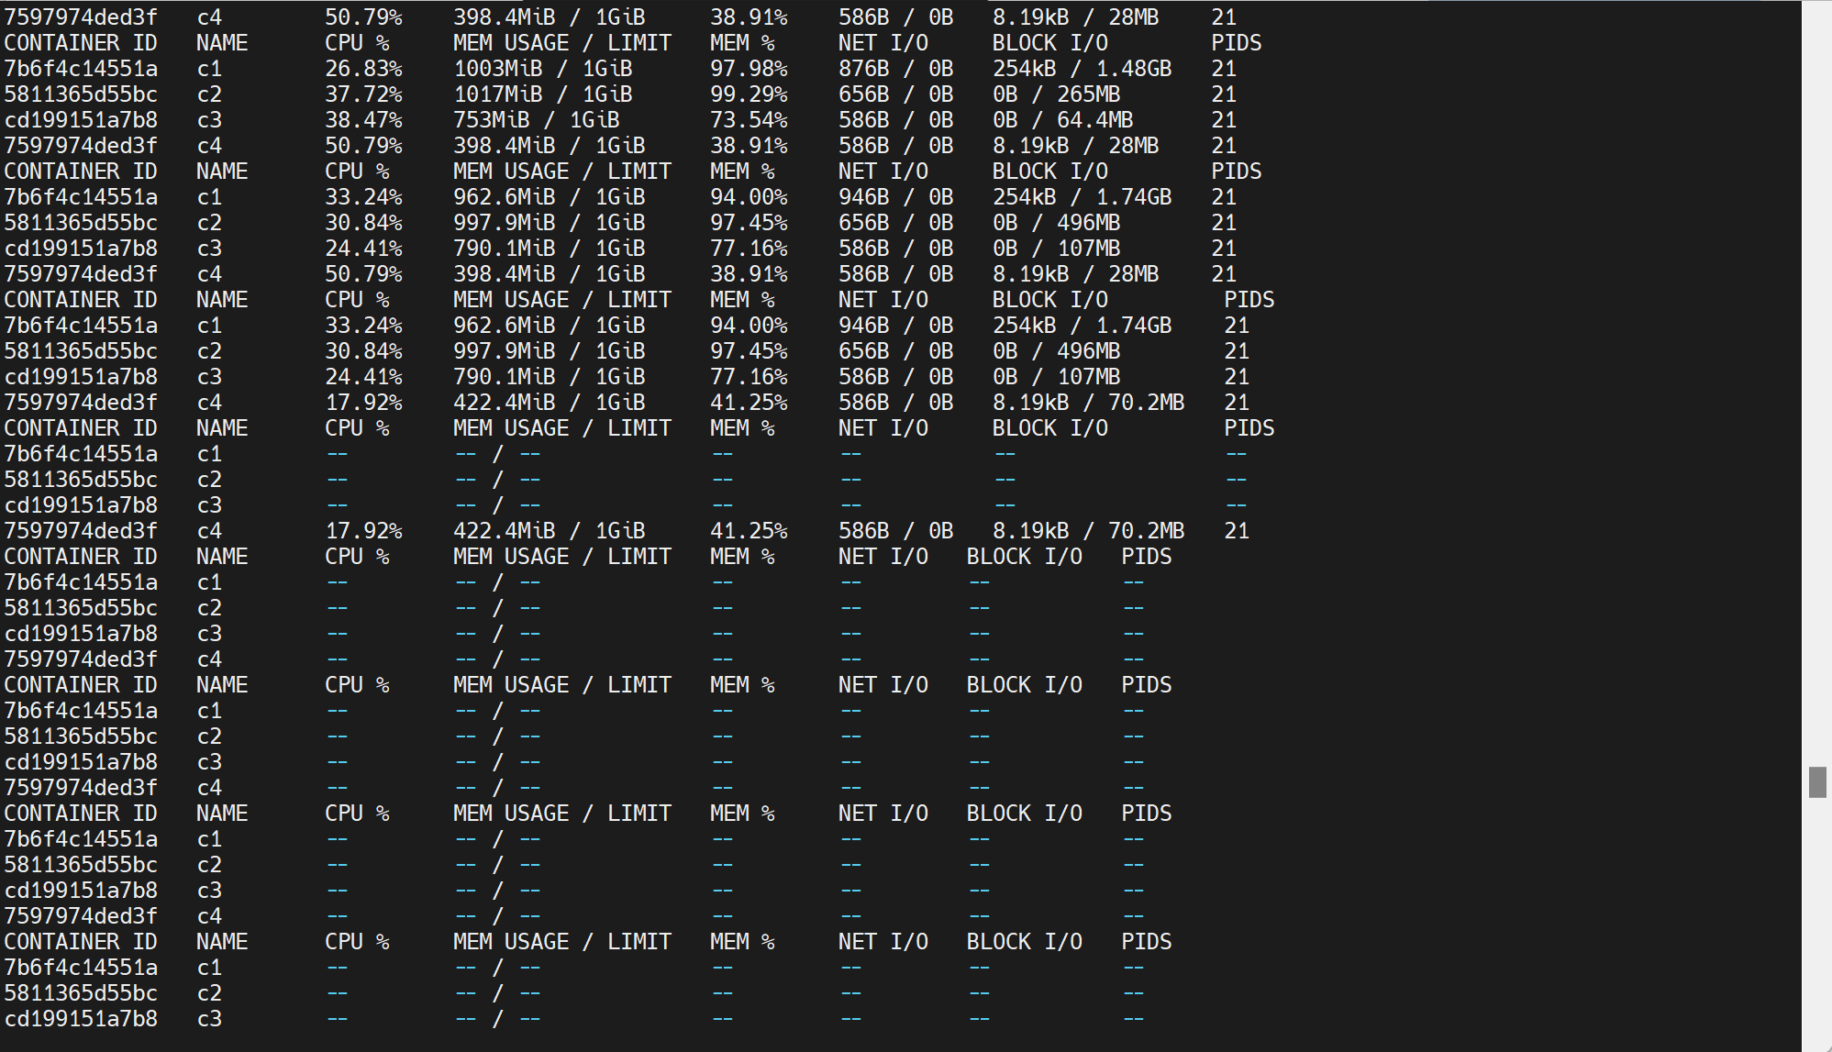
Task: Click the 73.54% memory percentage
Action: [748, 120]
